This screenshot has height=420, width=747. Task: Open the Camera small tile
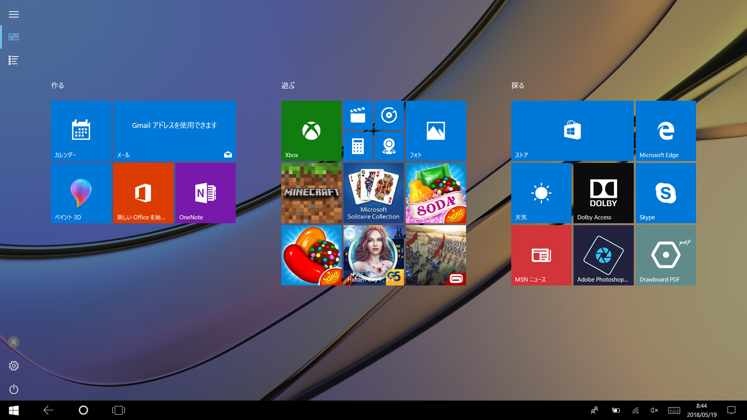pos(389,146)
